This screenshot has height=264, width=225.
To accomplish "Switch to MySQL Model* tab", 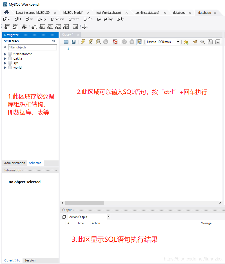I will pos(73,13).
